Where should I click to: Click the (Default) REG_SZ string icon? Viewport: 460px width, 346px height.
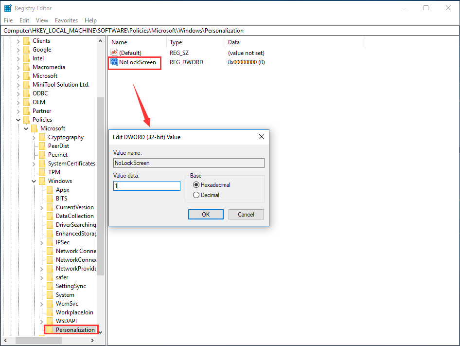114,53
